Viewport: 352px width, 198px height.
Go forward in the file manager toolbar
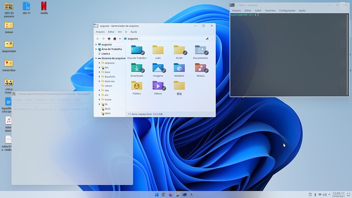tap(103, 39)
